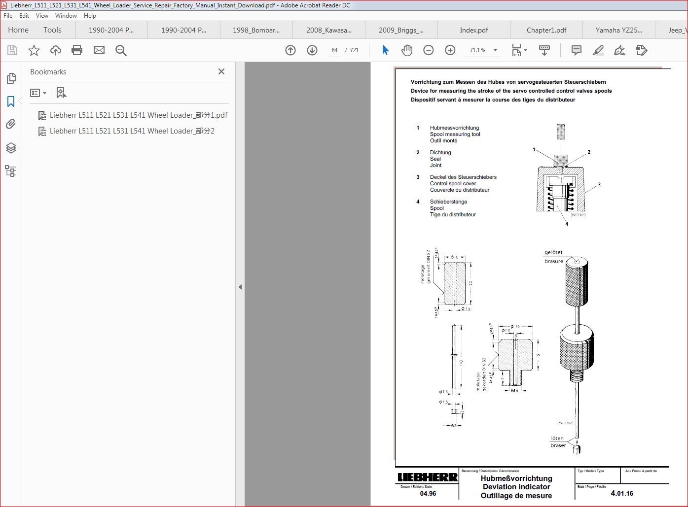Image resolution: width=688 pixels, height=507 pixels.
Task: Print the document with printer icon
Action: coord(77,50)
